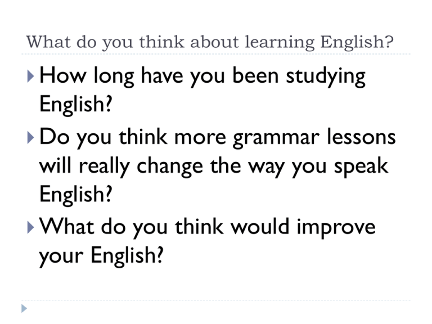Click the word "studying" in the first bullet
This screenshot has height=324, width=432.
[326, 77]
